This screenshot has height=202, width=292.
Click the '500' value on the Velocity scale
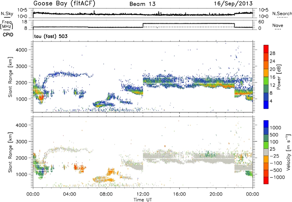click(x=274, y=135)
